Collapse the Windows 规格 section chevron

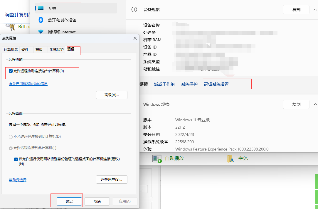pos(315,104)
